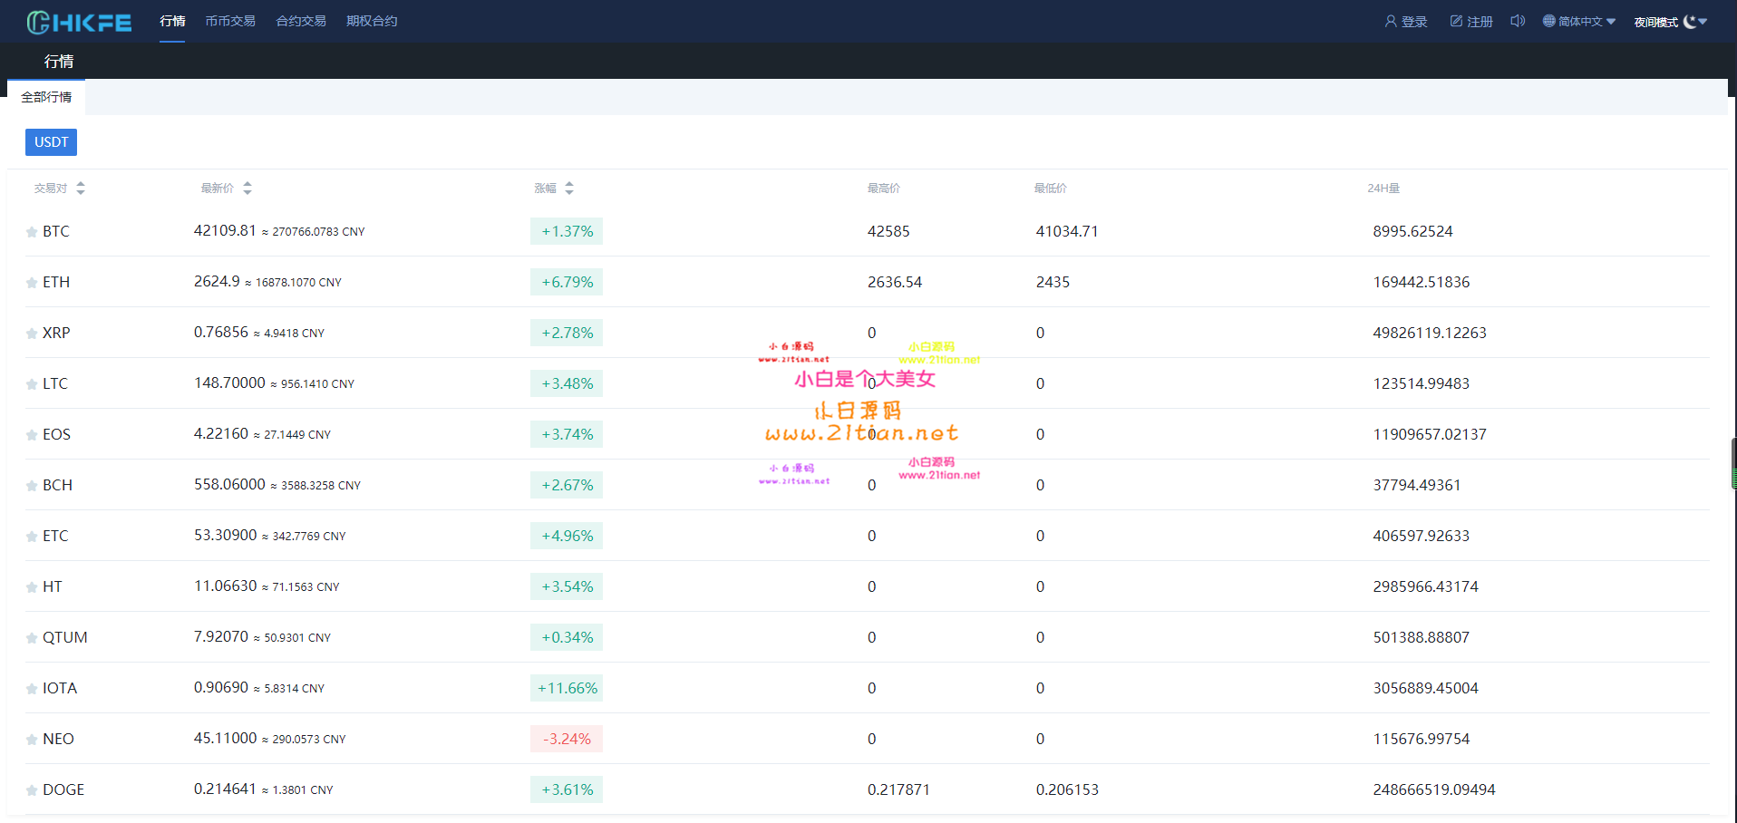Click the star icon beside XRP

point(32,334)
